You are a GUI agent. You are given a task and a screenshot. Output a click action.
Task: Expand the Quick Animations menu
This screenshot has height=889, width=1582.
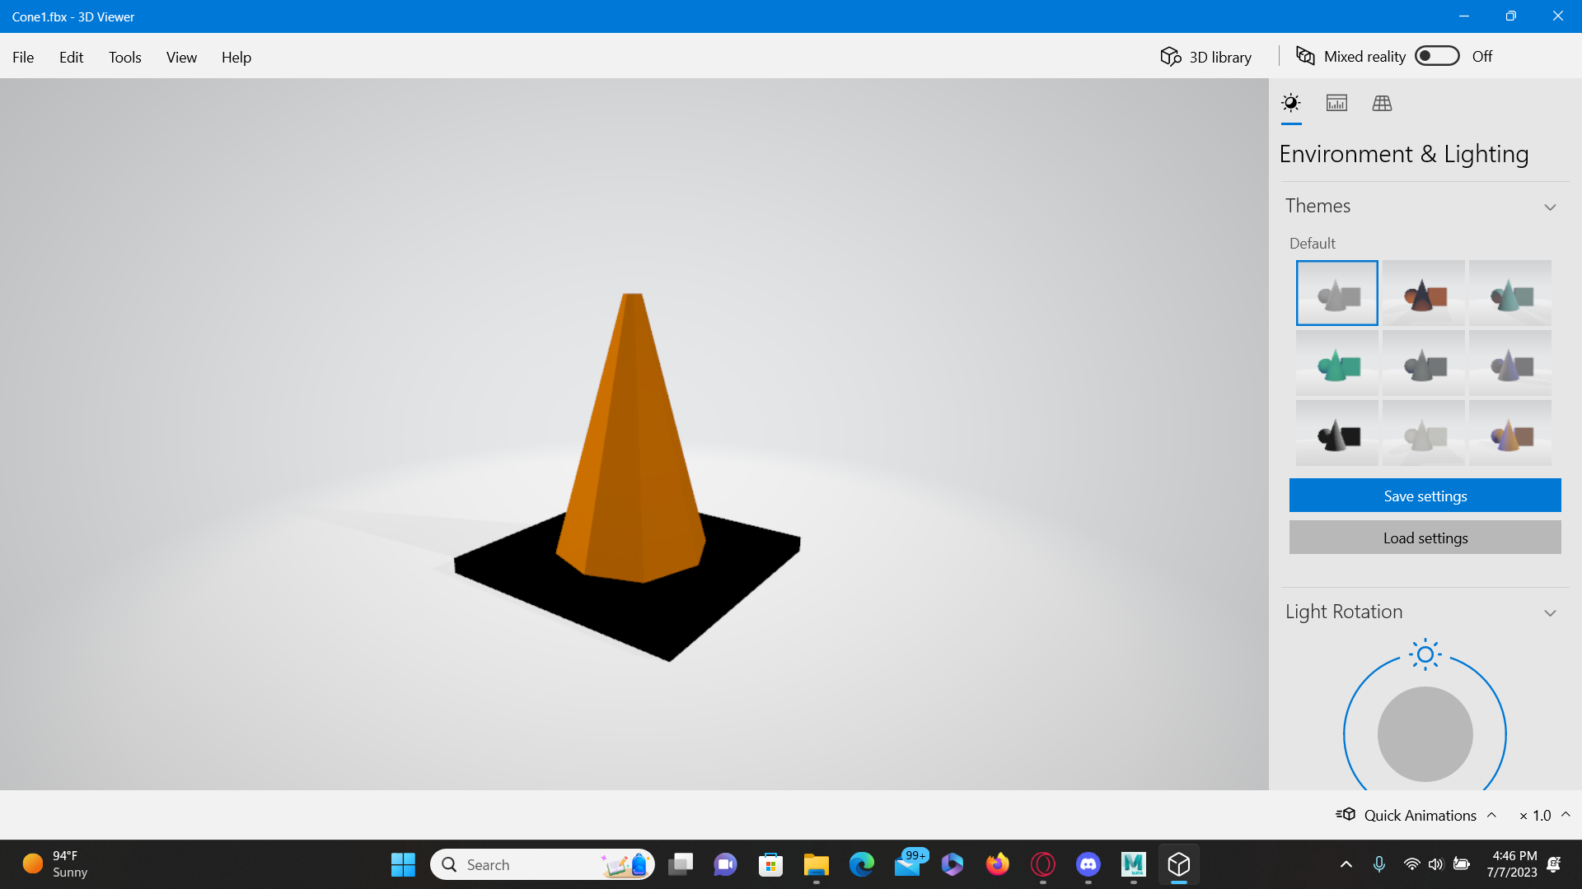click(1416, 815)
